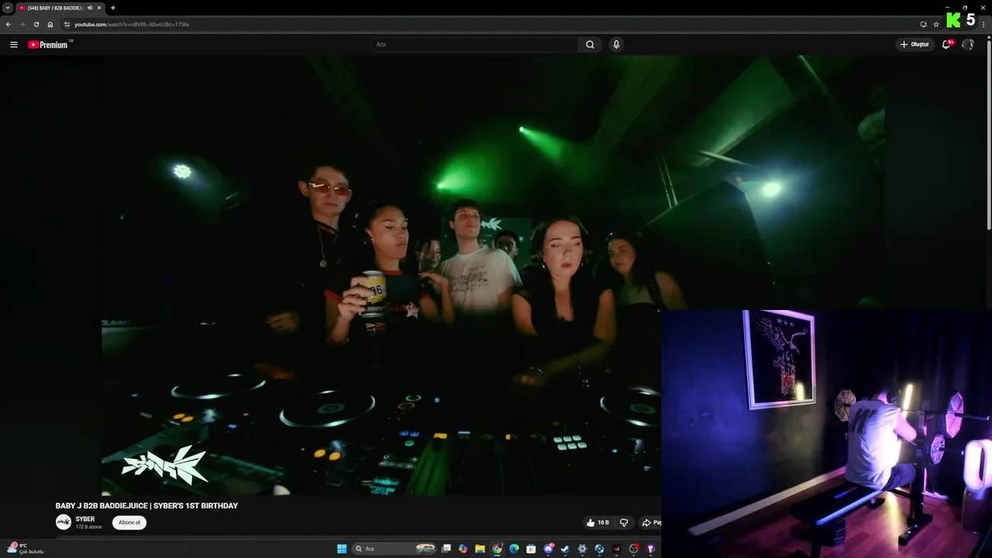Go to the YouTube Premium home logo
This screenshot has height=558, width=992.
coord(50,44)
